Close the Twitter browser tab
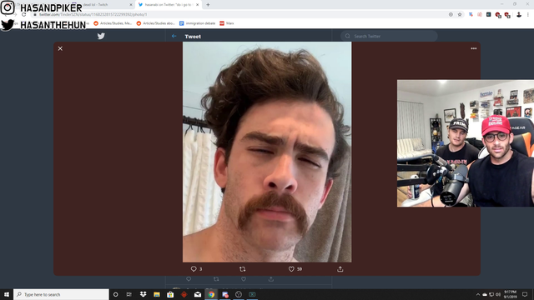This screenshot has width=534, height=300. click(x=197, y=5)
